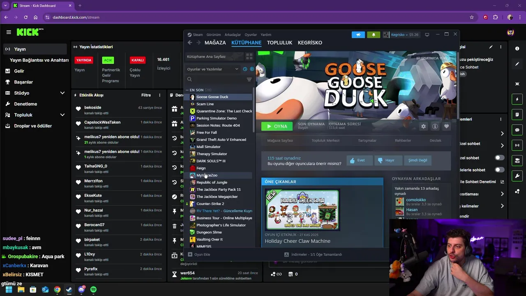Add Goose Goose Duck to favorites heart

[x=446, y=127]
